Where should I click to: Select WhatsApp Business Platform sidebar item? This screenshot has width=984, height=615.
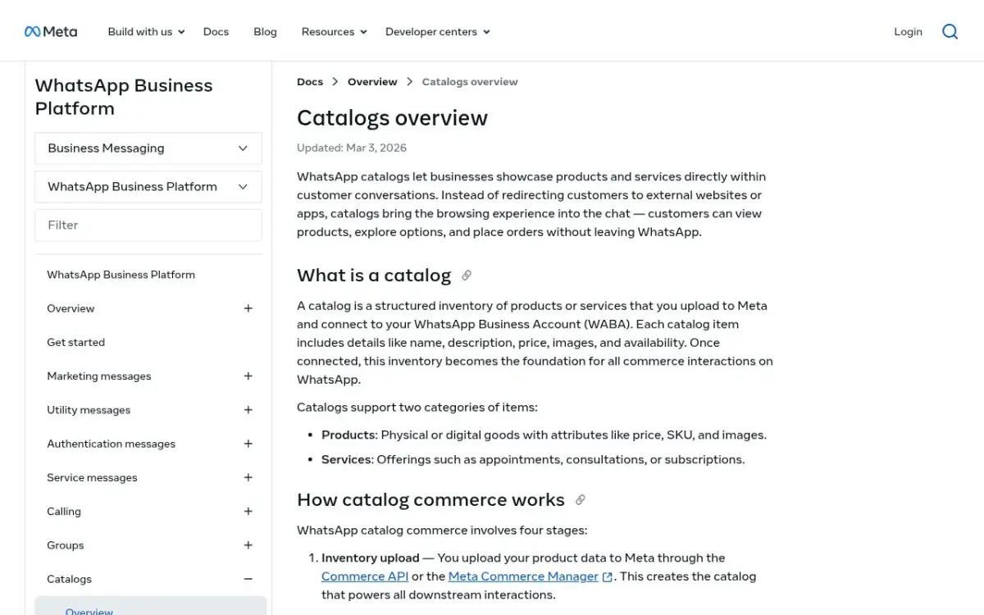(121, 275)
